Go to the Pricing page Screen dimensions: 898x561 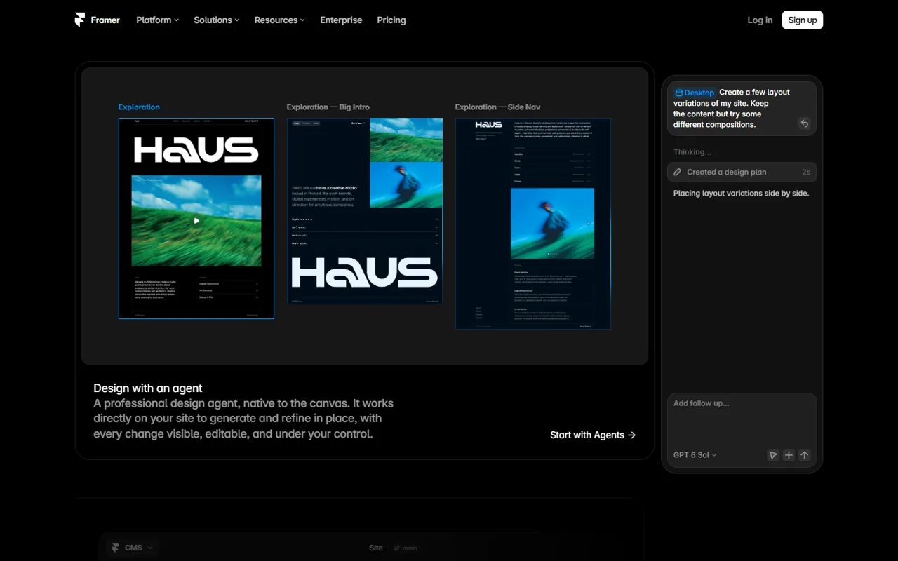(x=391, y=20)
